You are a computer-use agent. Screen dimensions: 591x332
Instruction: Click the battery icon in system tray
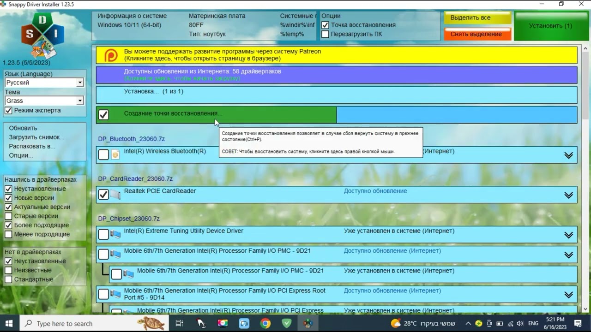coord(500,324)
